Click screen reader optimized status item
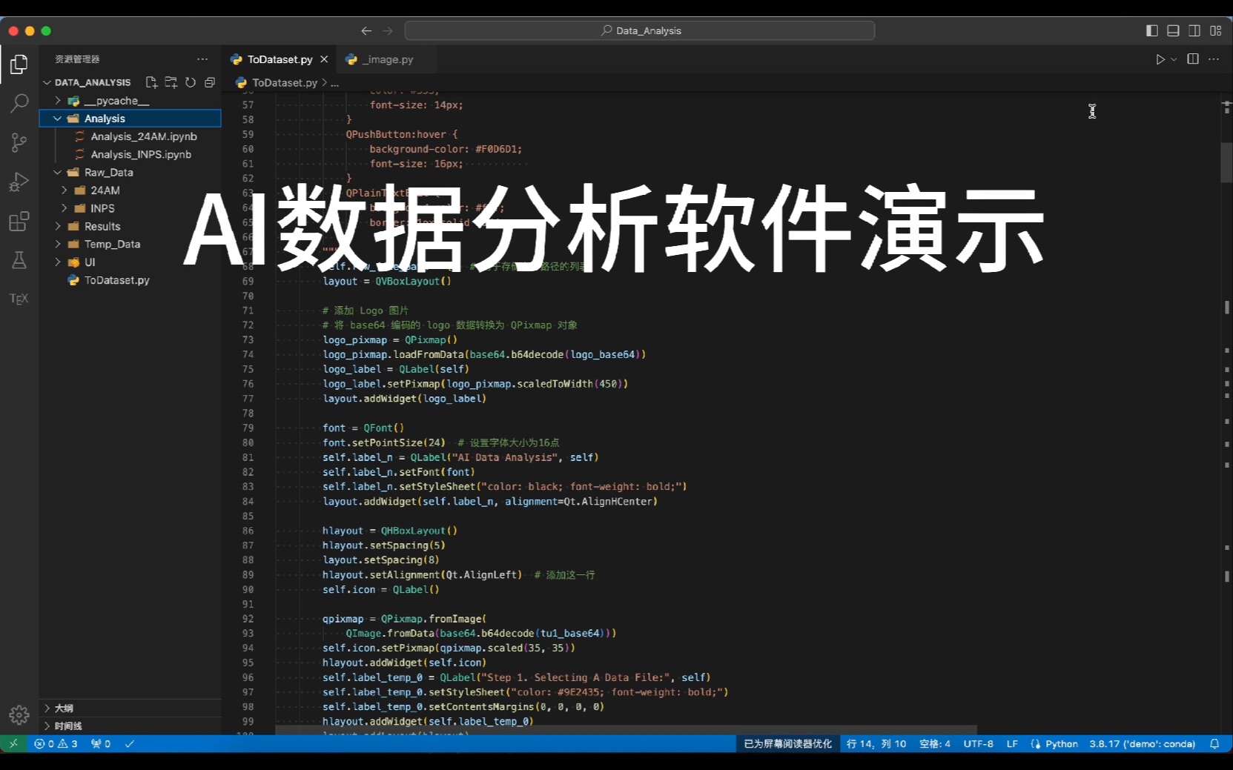1233x770 pixels. pos(788,744)
